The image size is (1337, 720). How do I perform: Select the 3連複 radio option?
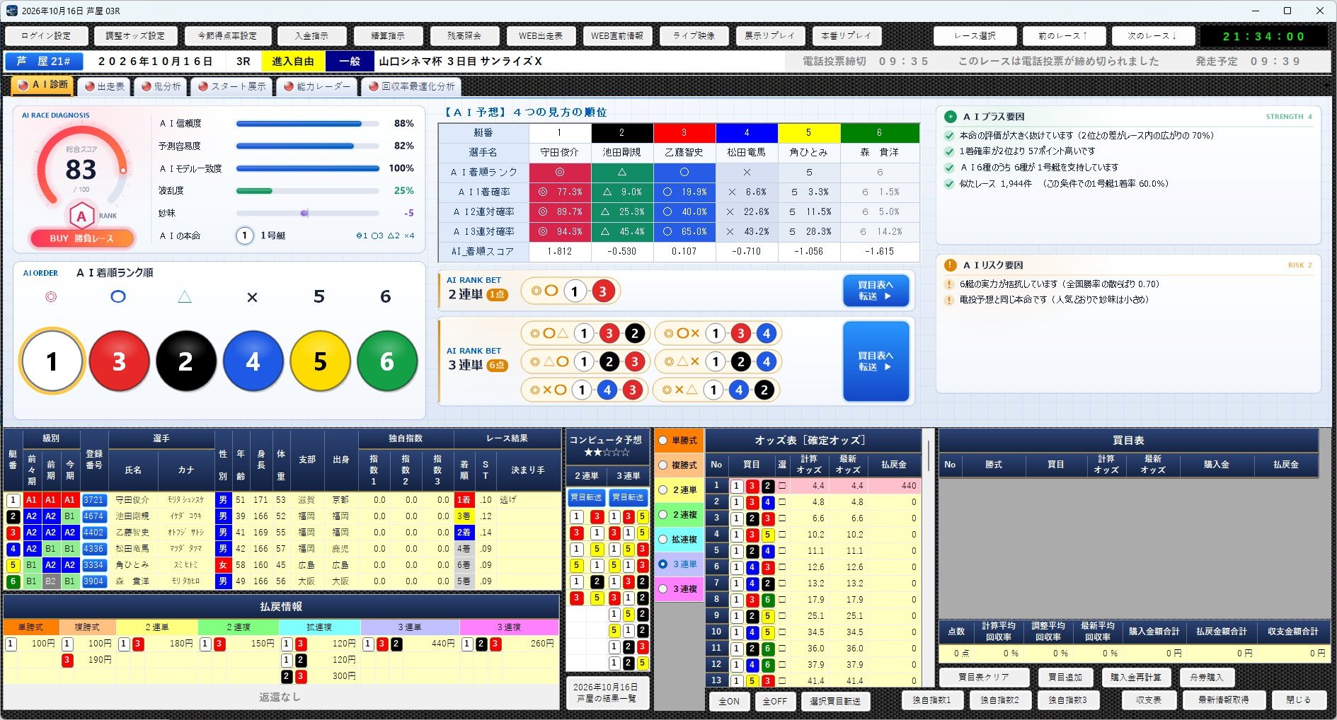[663, 589]
